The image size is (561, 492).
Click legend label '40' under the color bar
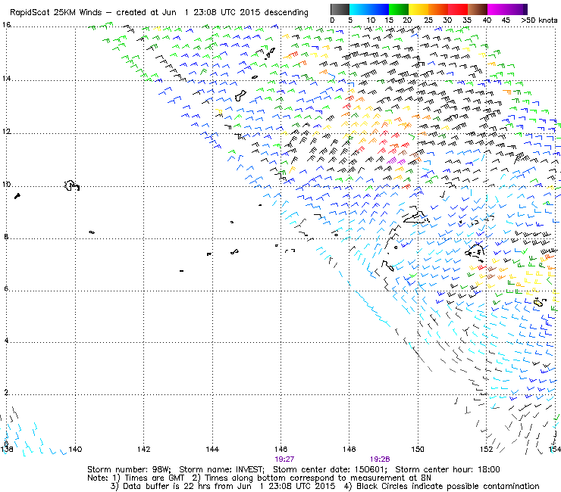point(487,20)
